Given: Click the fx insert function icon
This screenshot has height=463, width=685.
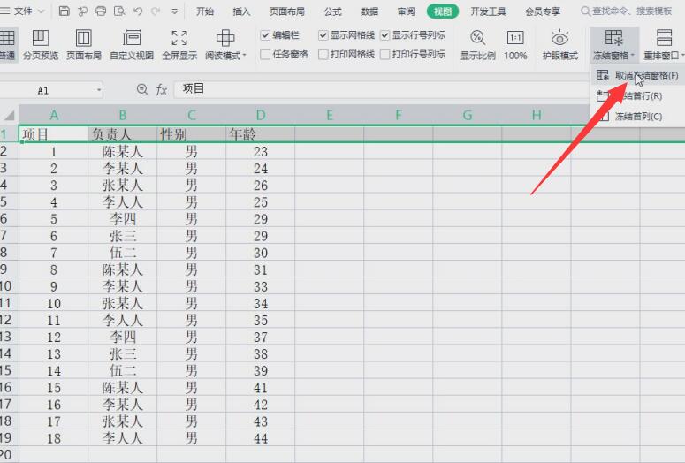Looking at the screenshot, I should click(162, 89).
